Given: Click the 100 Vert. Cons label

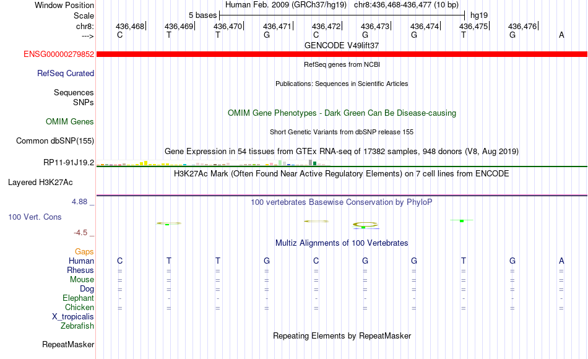Looking at the screenshot, I should tap(35, 217).
